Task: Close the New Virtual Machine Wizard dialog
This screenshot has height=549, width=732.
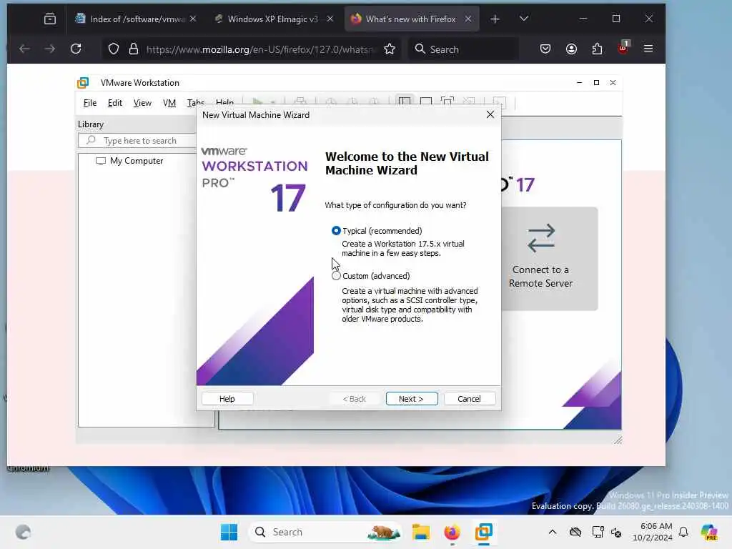Action: point(490,115)
